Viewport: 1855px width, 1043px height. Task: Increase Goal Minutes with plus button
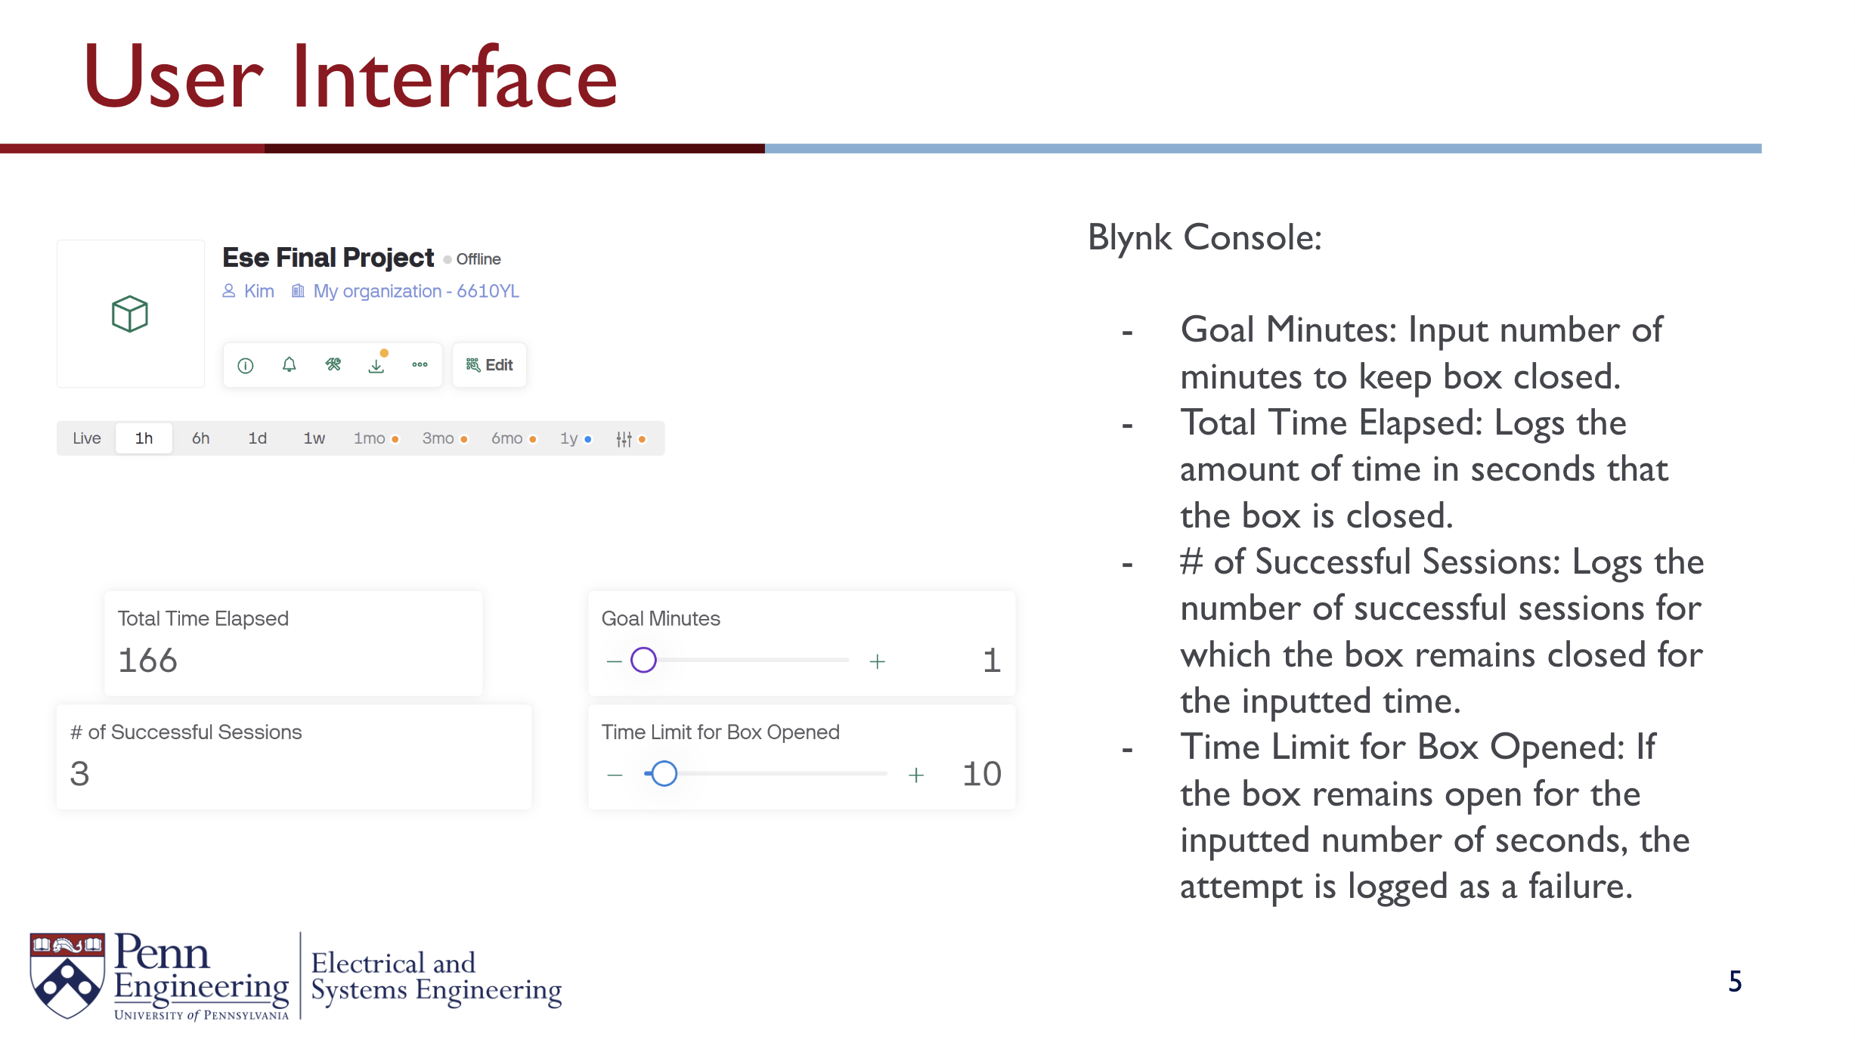tap(877, 662)
